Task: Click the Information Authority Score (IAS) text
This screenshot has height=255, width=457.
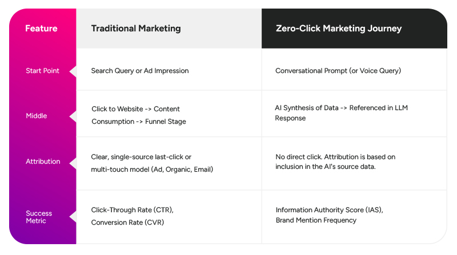Action: point(330,210)
